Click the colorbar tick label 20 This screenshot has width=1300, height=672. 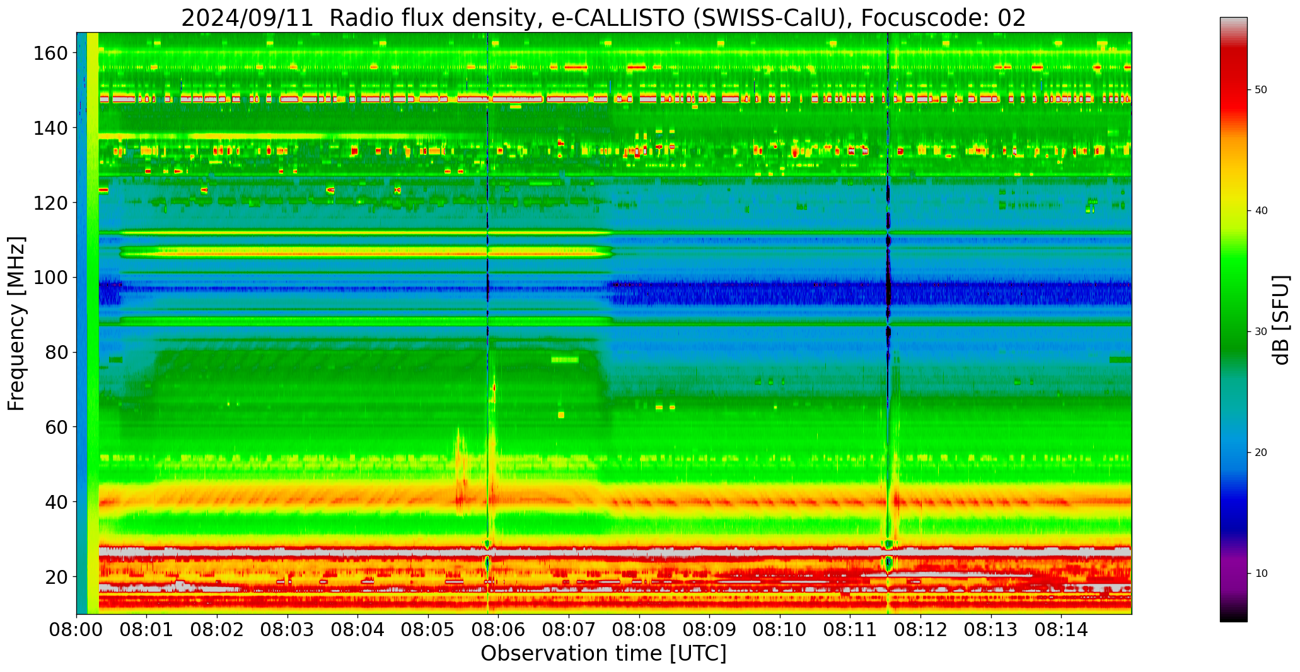[1261, 453]
